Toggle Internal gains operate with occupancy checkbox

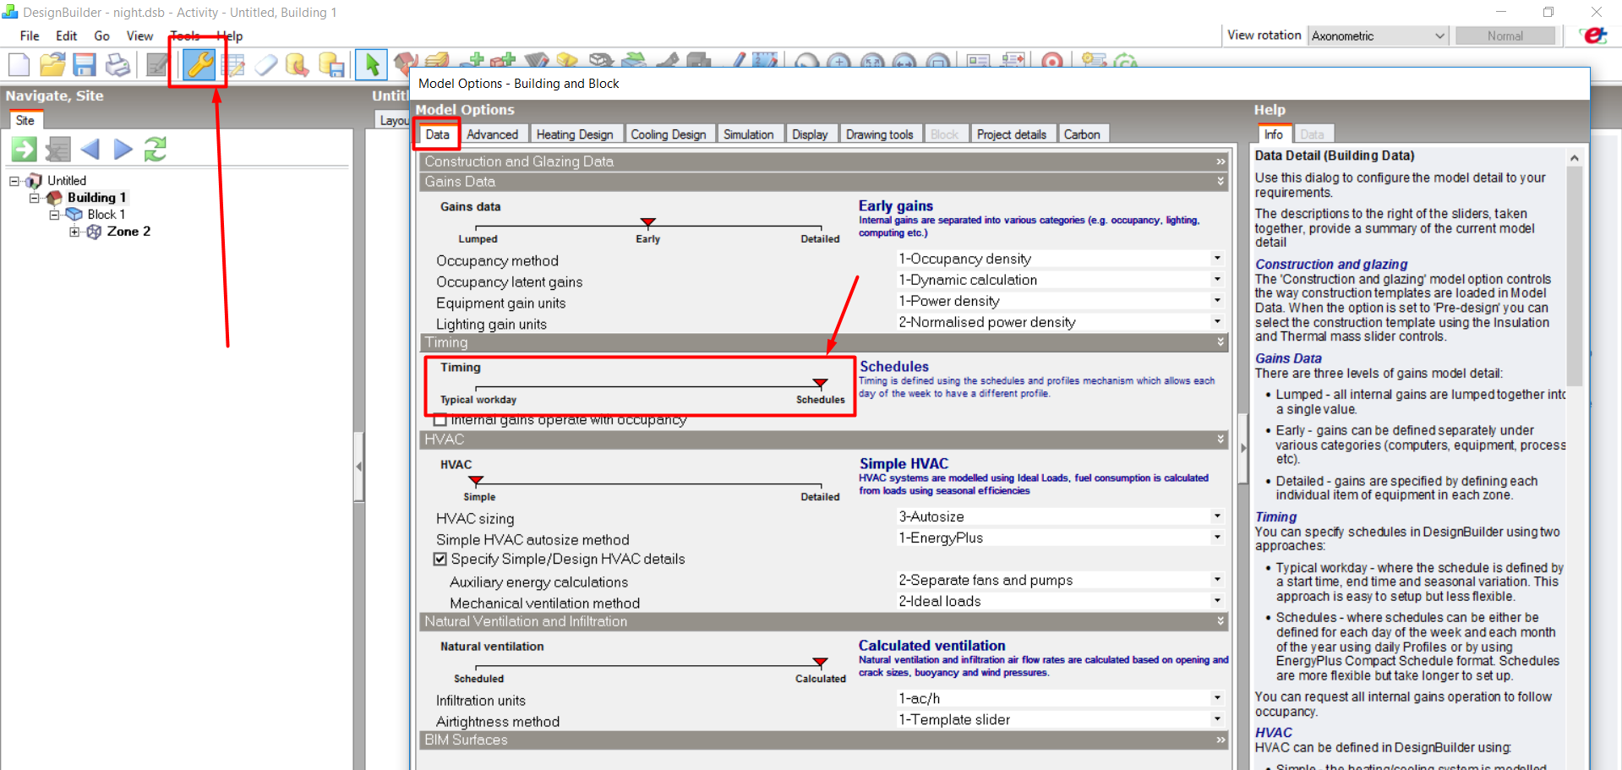pyautogui.click(x=440, y=420)
